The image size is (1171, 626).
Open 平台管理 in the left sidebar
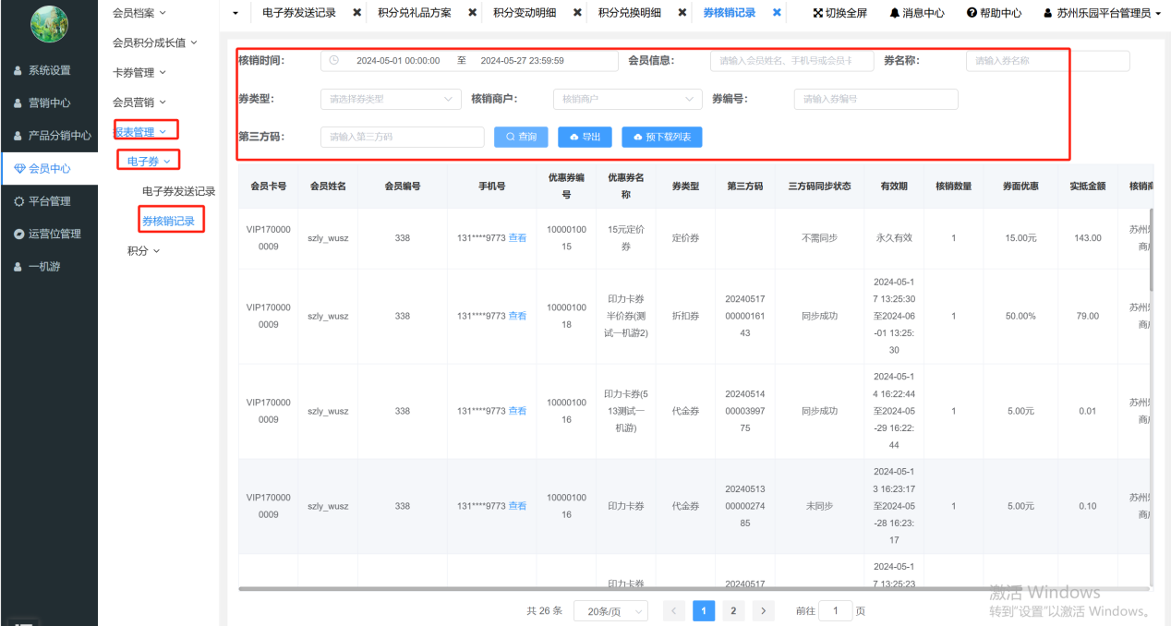click(x=49, y=201)
